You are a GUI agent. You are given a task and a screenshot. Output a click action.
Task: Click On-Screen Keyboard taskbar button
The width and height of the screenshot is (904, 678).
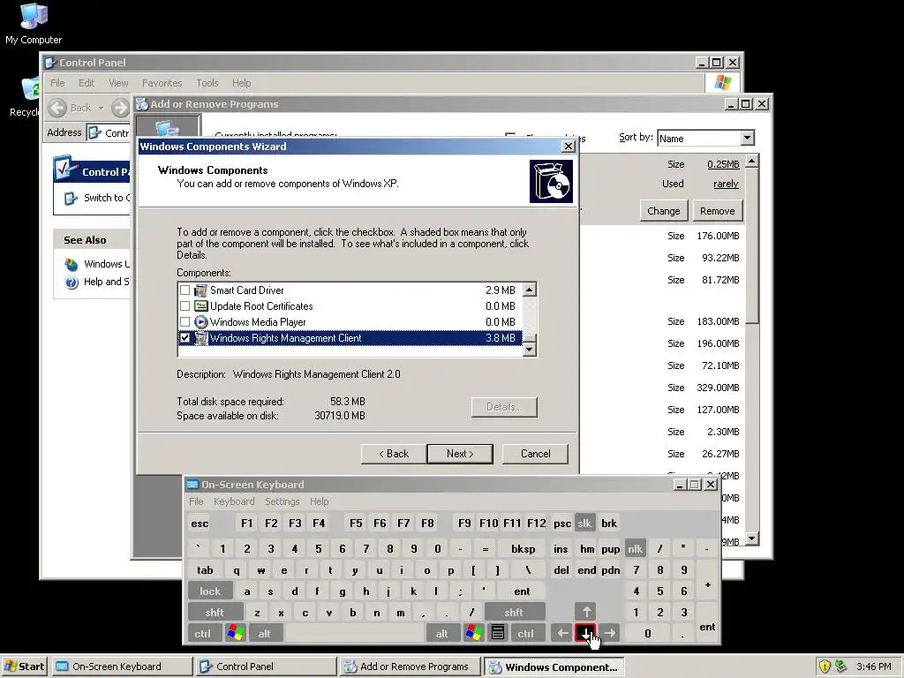(x=122, y=667)
